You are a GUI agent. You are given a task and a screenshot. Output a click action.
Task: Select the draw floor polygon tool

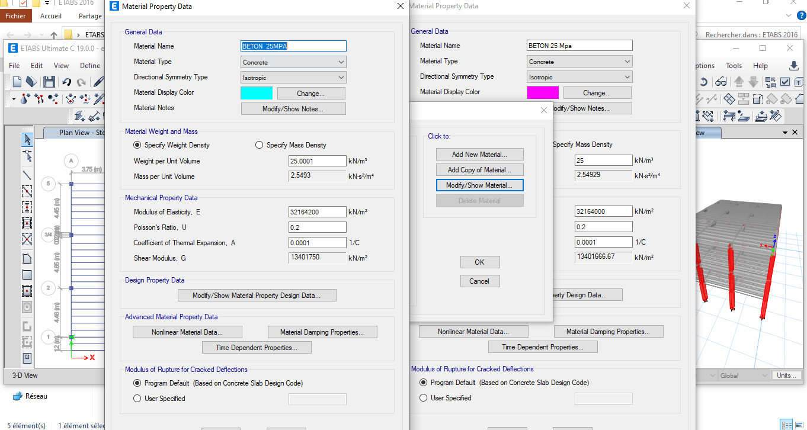[27, 259]
